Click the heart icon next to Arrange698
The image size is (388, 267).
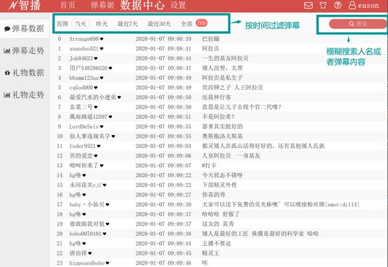[102, 39]
